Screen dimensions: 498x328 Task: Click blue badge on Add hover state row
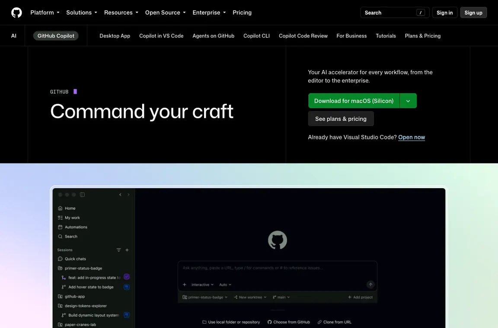point(126,287)
